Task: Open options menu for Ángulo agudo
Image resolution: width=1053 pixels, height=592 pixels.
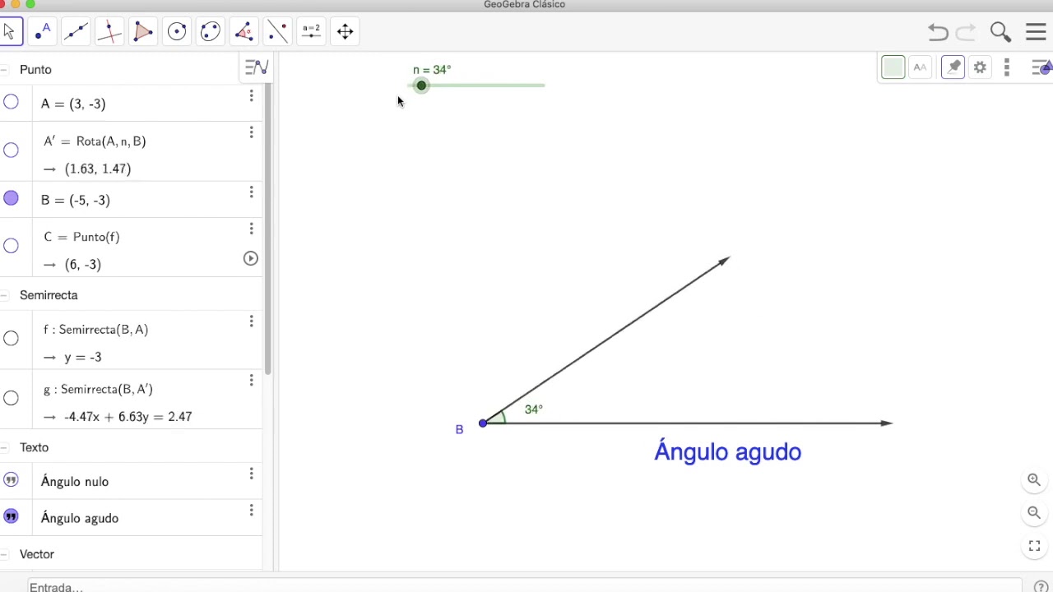Action: point(251,511)
